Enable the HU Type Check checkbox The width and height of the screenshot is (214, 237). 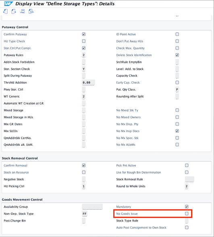[84, 41]
